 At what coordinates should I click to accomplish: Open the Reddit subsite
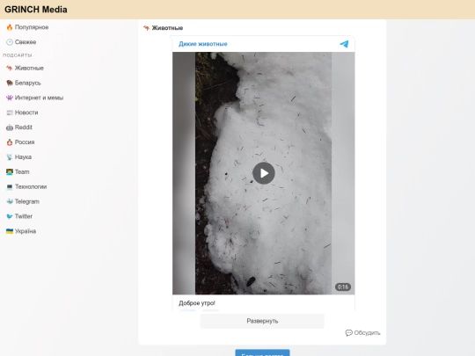pos(24,127)
